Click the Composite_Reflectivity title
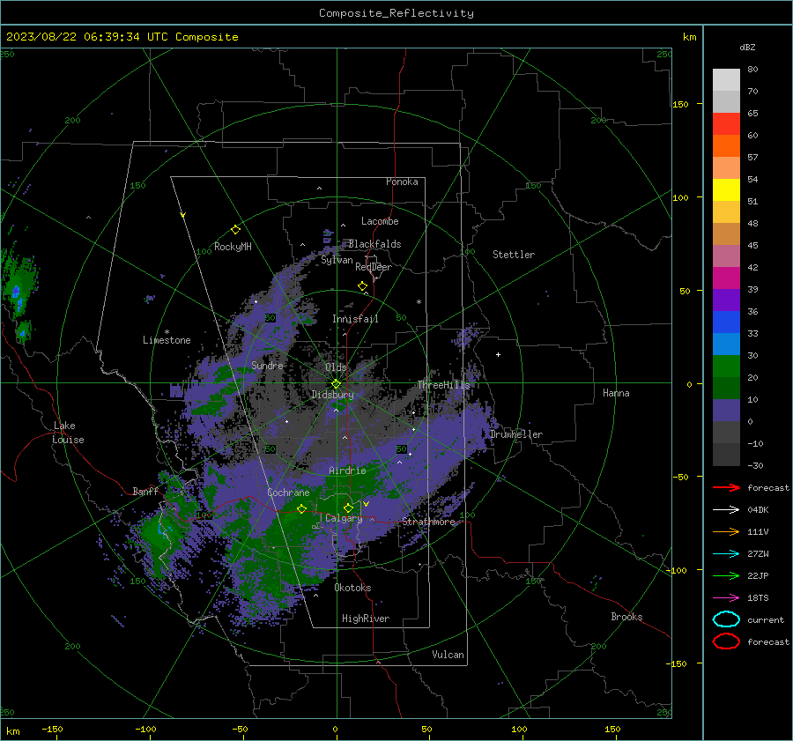Image resolution: width=793 pixels, height=741 pixels. click(396, 13)
